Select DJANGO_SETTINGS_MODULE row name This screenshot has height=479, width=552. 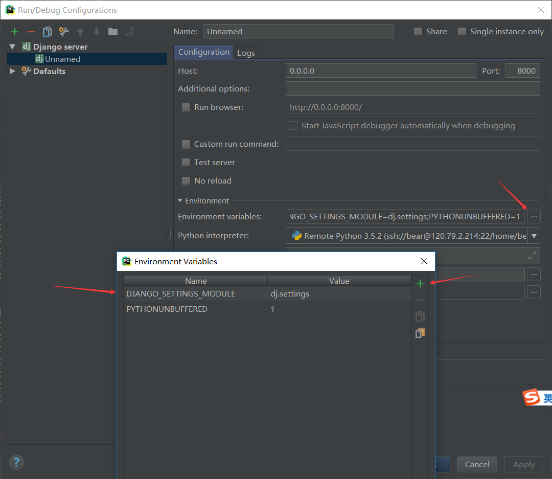180,294
